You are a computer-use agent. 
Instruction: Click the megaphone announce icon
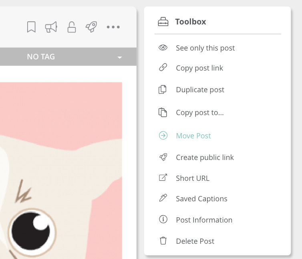click(51, 27)
